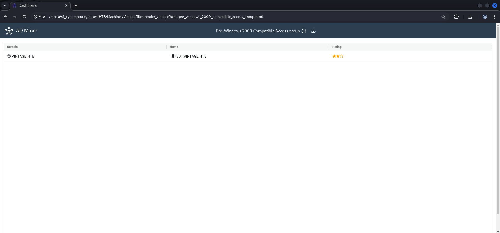500x233 pixels.
Task: Go forward with the browser forward arrow
Action: click(x=15, y=17)
